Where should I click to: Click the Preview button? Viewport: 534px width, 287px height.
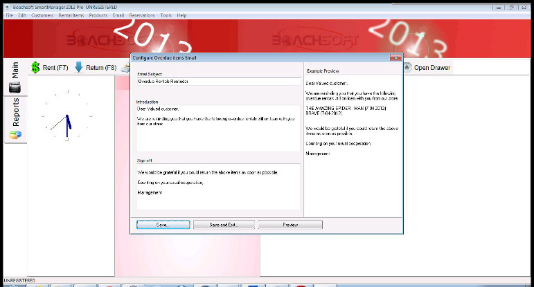pos(290,225)
